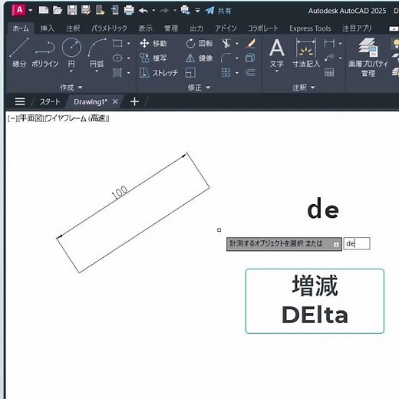Open the Rectangle tool dropdown arrow
The image size is (399, 399).
tap(129, 43)
